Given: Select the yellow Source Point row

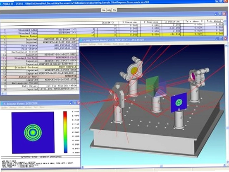Looking at the screenshot, I should point(112,35).
